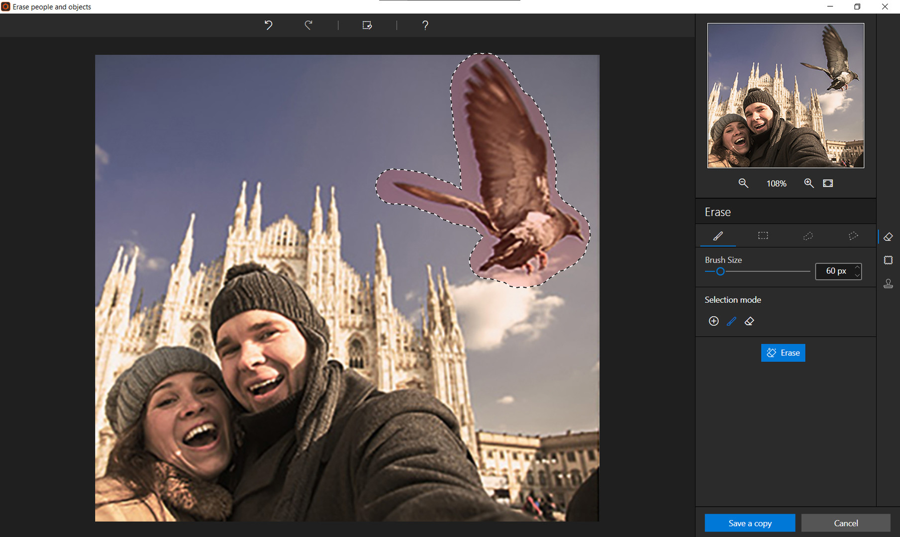The height and width of the screenshot is (537, 900).
Task: Select the Brush selection tool tab
Action: [x=718, y=236]
